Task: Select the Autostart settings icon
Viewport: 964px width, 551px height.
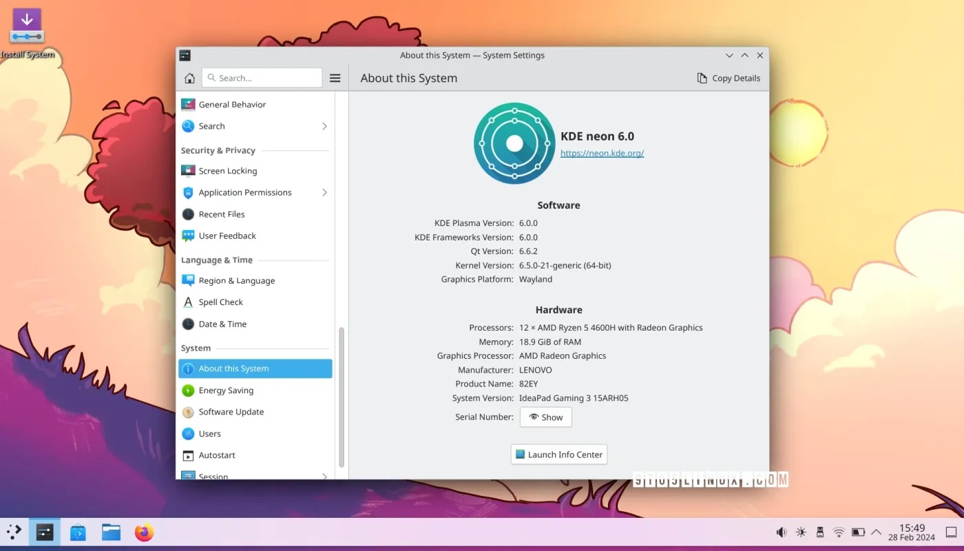Action: click(x=188, y=455)
